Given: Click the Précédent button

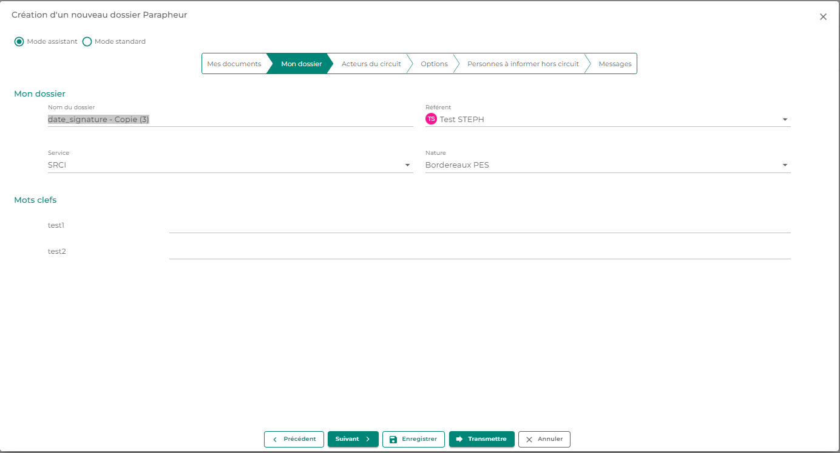Looking at the screenshot, I should (x=294, y=439).
